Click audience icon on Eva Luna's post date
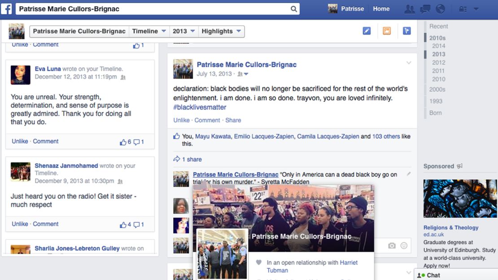 (x=123, y=78)
